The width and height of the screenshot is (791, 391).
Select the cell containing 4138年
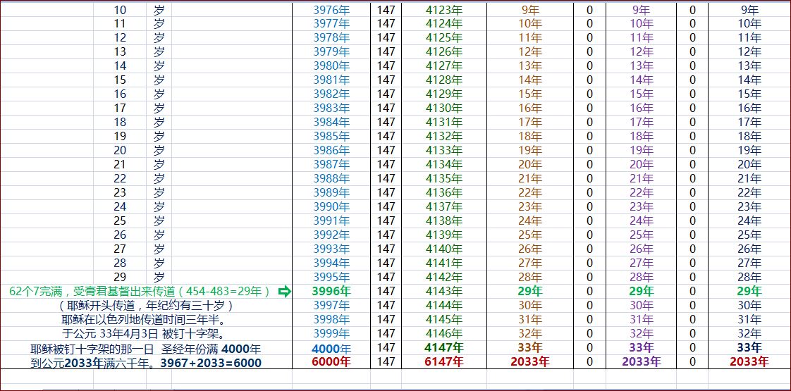click(444, 221)
